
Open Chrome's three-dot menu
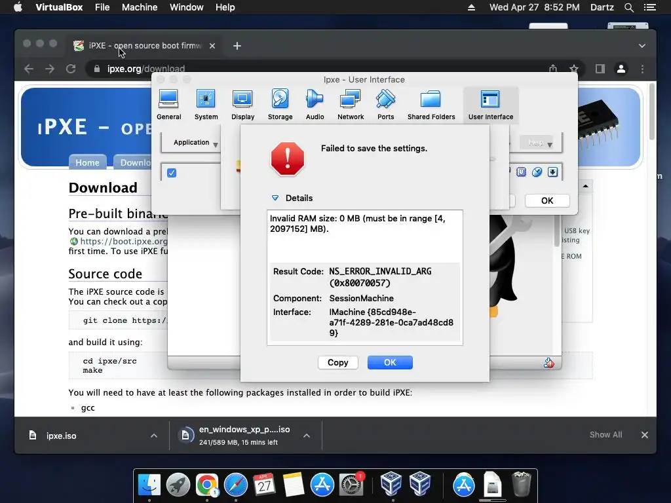pos(642,68)
